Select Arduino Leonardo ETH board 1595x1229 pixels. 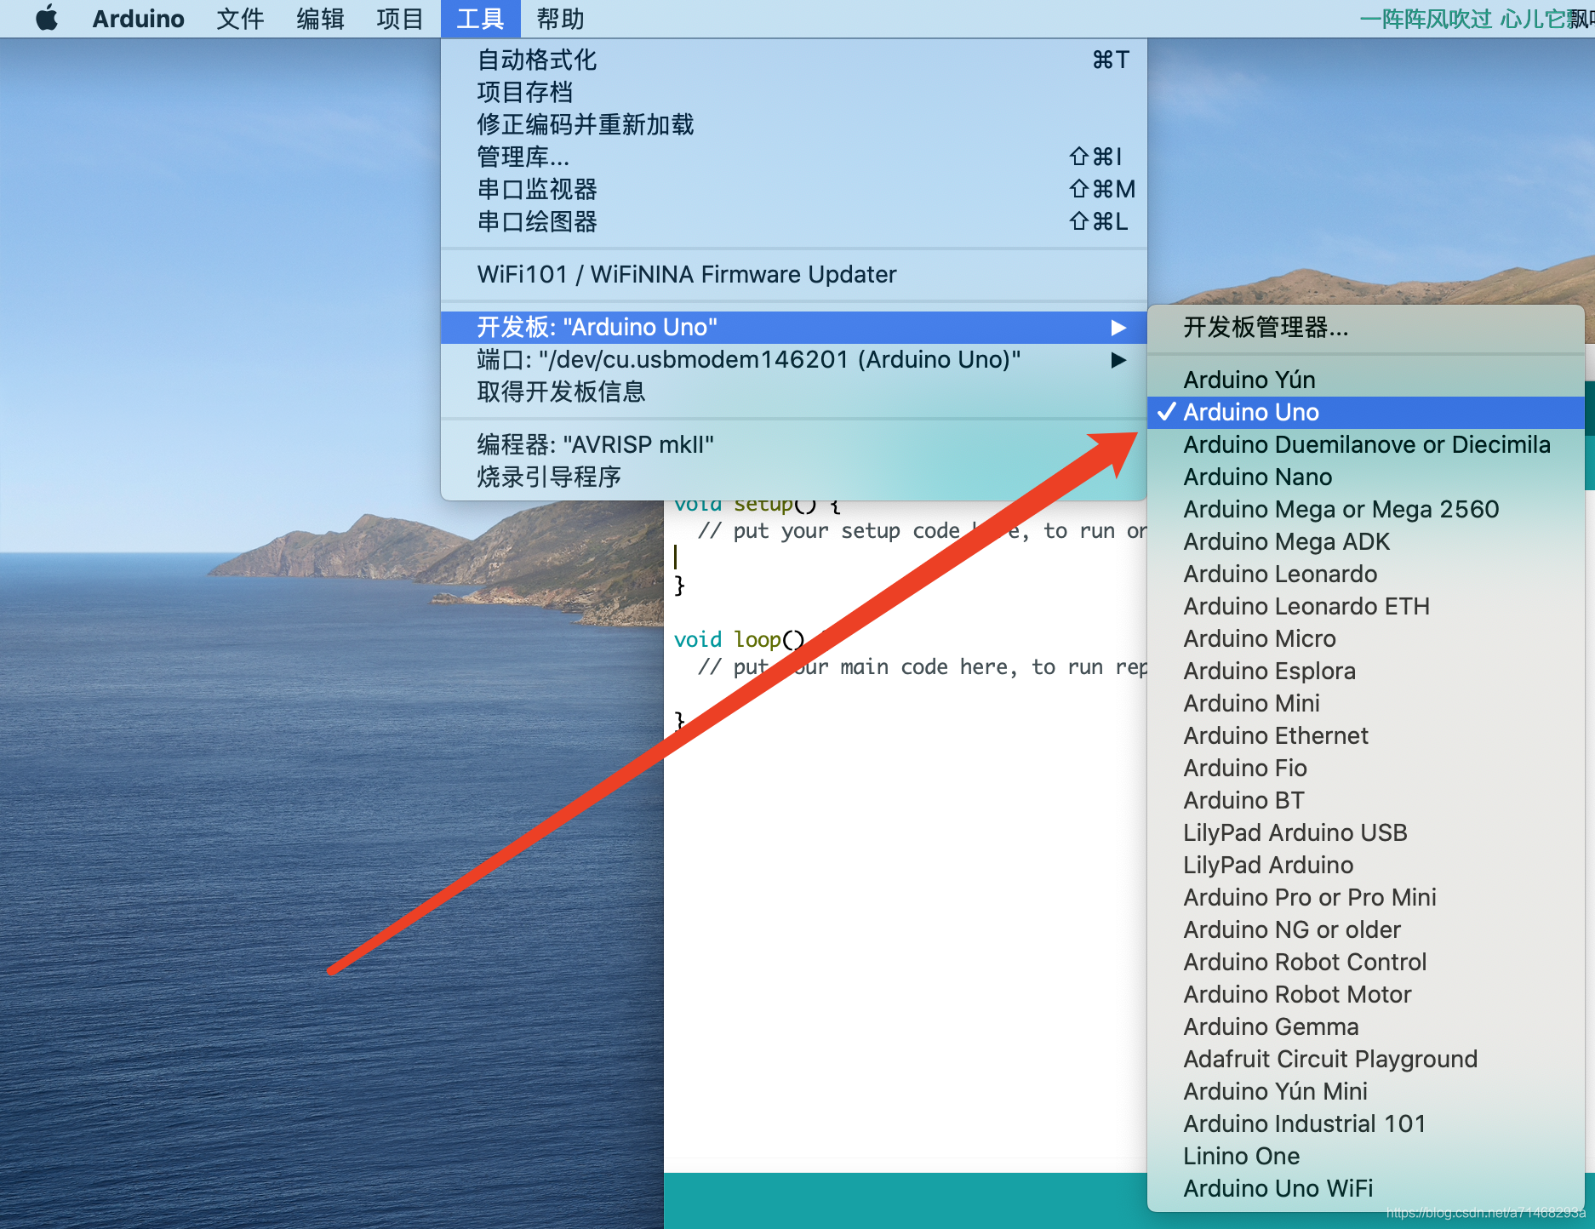pos(1365,606)
